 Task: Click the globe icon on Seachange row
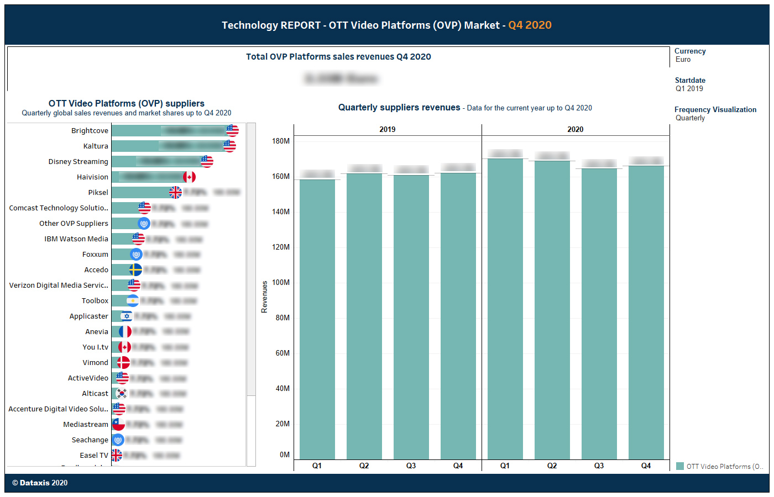point(118,440)
